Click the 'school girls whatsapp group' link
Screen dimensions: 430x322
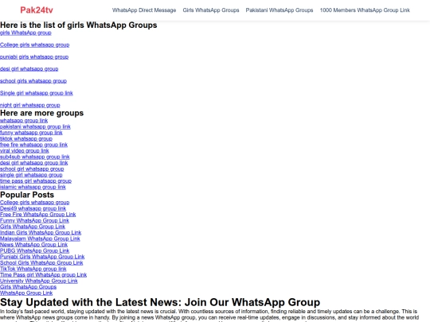tap(33, 81)
